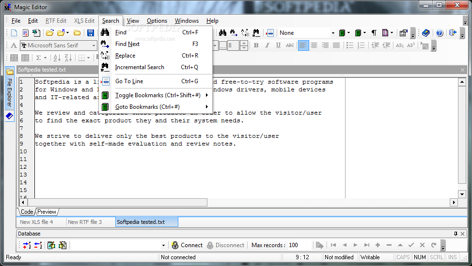Toggle paragraph marks pilcrow display
Viewport: 472px width, 266px height.
tap(374, 33)
